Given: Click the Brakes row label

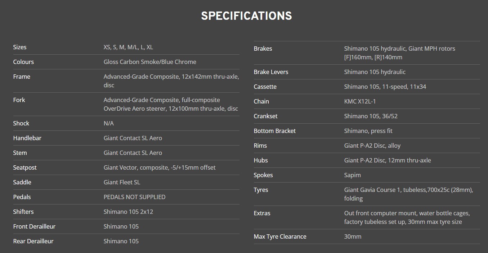Looking at the screenshot, I should (x=263, y=49).
